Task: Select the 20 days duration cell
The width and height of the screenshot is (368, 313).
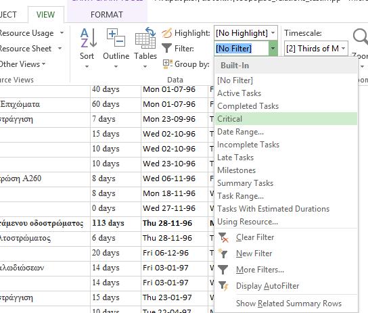Action: [x=116, y=253]
